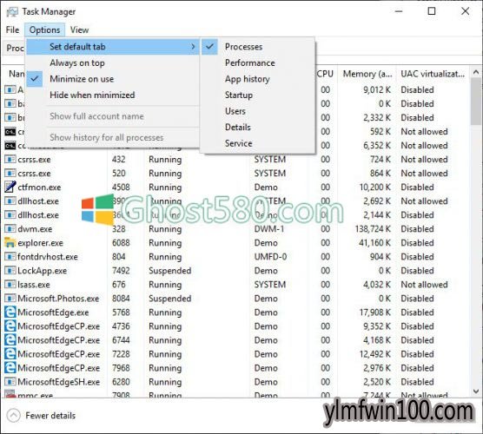This screenshot has height=434, width=483.
Task: Click Show history for all processes
Action: point(112,137)
